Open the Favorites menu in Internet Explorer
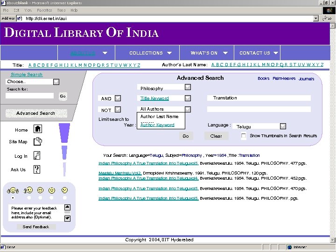This screenshot has width=336, height=252. (44, 10)
